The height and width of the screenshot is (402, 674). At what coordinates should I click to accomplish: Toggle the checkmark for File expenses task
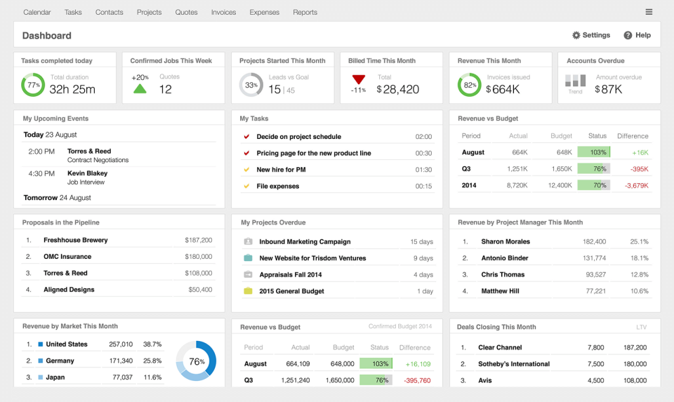[246, 186]
